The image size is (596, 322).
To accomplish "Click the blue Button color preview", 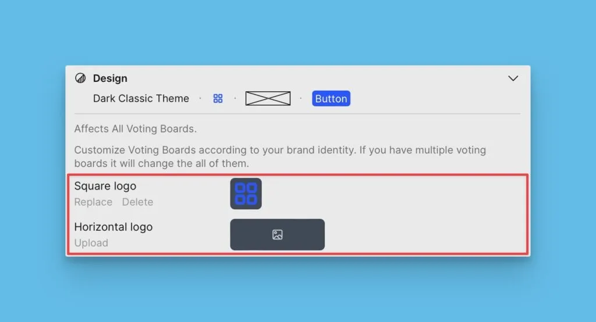I will pyautogui.click(x=331, y=99).
